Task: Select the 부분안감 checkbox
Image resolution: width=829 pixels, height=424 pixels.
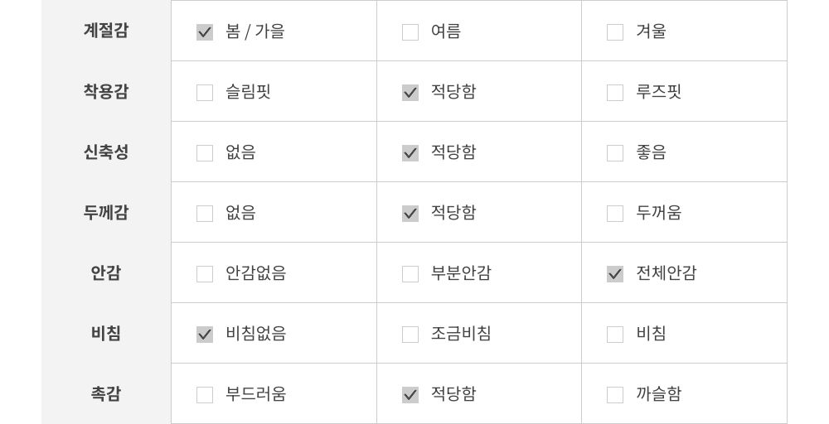Action: (x=410, y=274)
